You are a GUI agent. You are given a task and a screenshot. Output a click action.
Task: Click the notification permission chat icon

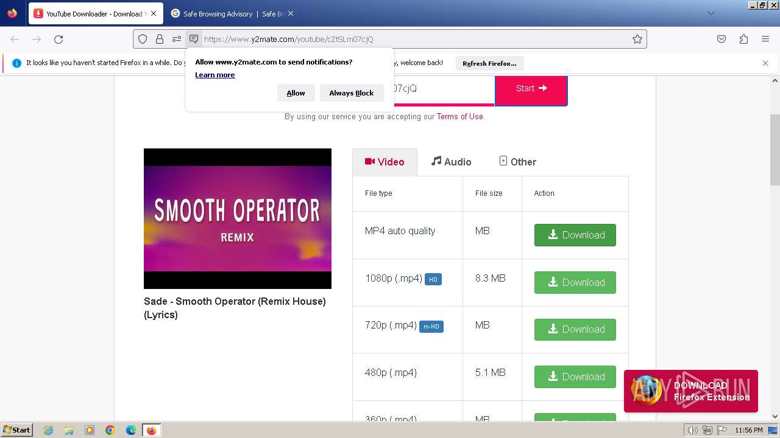pos(194,39)
